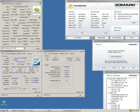Click the Result Details window title icon
The image size is (140, 112).
coord(104,72)
